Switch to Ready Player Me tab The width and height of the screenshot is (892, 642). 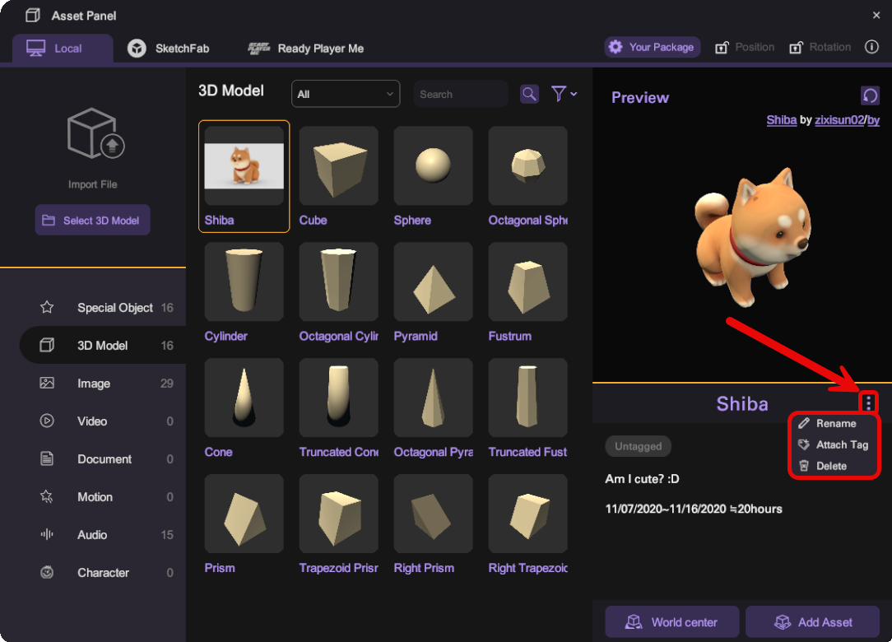[x=306, y=49]
